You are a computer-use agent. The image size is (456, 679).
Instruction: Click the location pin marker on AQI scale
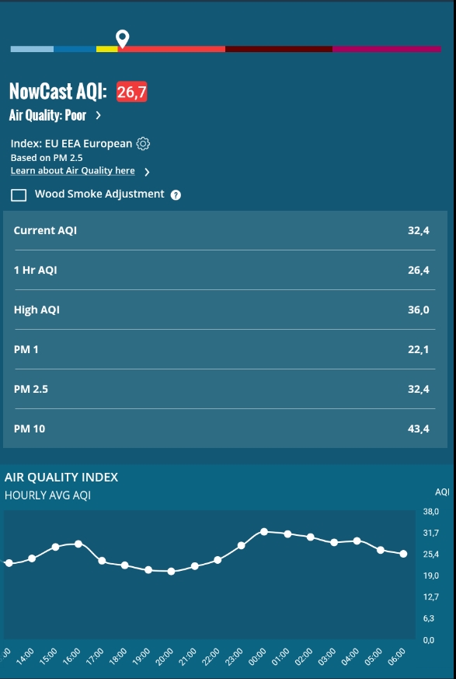tap(123, 39)
